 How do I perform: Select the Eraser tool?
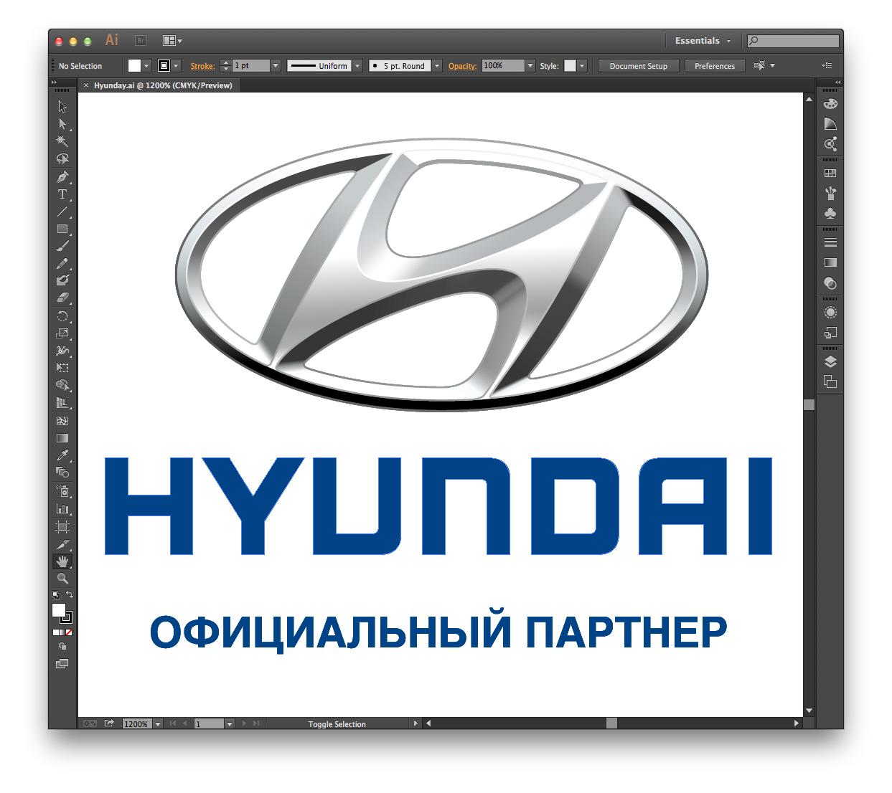62,298
